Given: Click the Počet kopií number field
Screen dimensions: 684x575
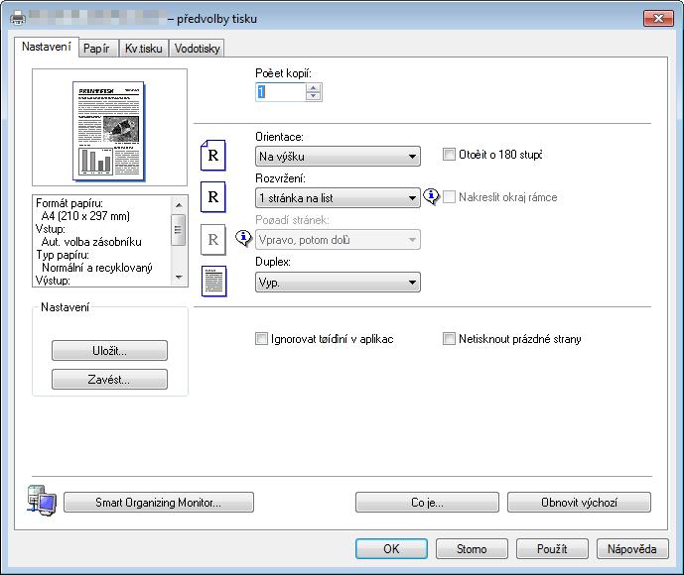Looking at the screenshot, I should click(x=281, y=92).
